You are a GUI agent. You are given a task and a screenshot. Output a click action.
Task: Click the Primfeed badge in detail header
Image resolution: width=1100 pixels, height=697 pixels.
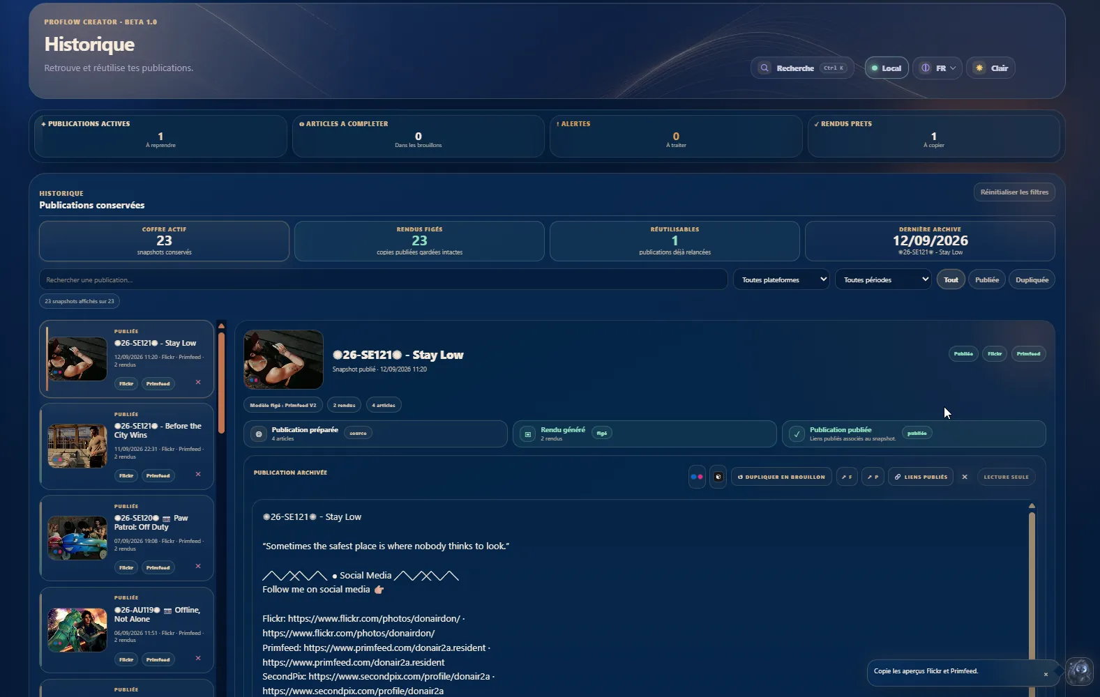pyautogui.click(x=1028, y=354)
